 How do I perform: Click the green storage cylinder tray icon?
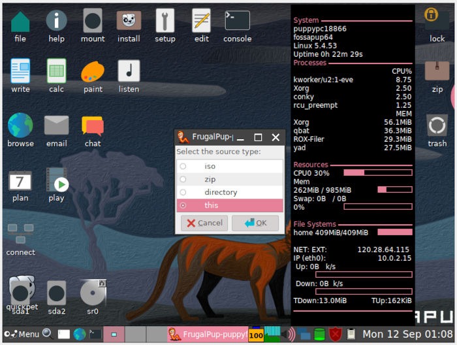tap(319, 334)
